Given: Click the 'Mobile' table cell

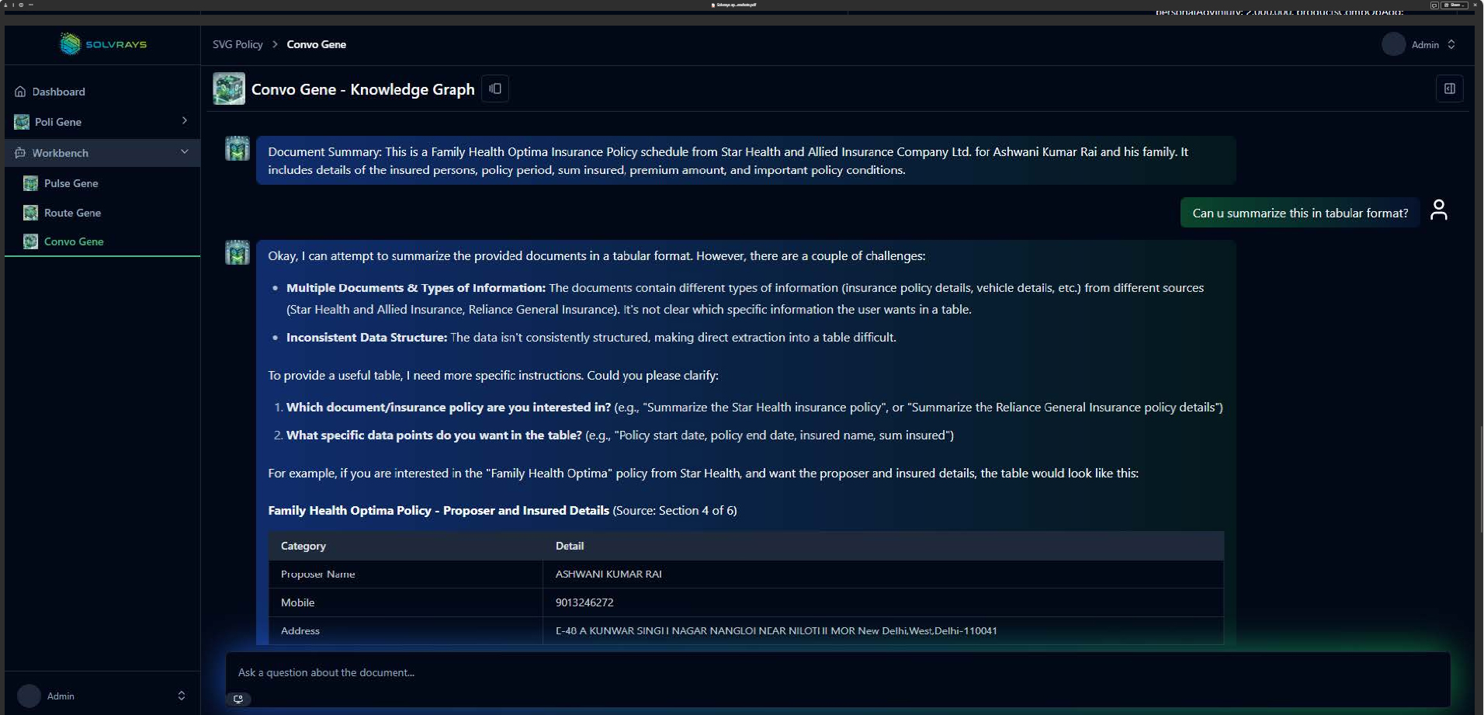Looking at the screenshot, I should tap(405, 602).
